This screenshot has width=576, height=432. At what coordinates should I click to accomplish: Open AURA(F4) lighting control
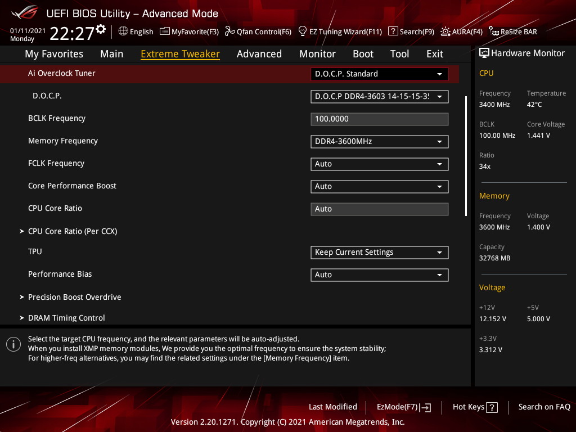click(445, 31)
